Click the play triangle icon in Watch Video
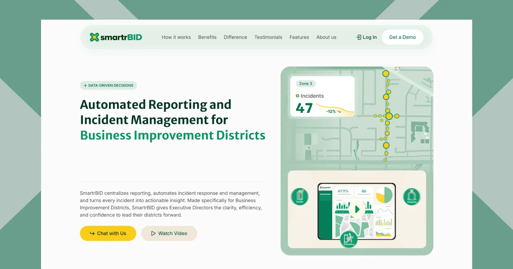The width and height of the screenshot is (513, 269). pos(153,233)
